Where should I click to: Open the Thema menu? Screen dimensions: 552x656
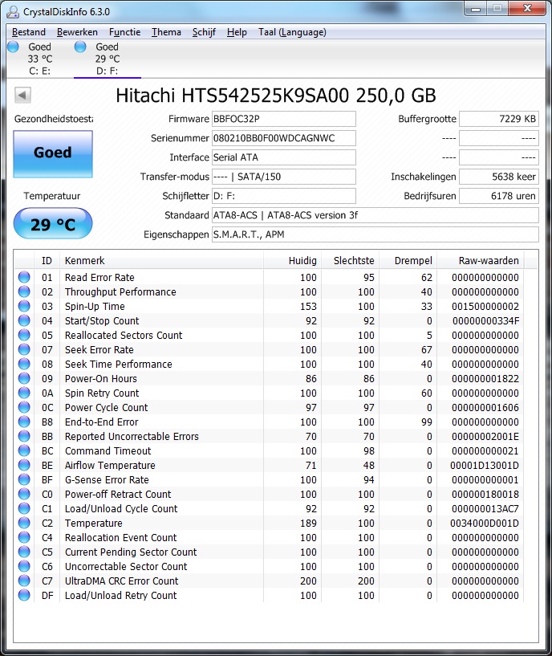[x=166, y=32]
